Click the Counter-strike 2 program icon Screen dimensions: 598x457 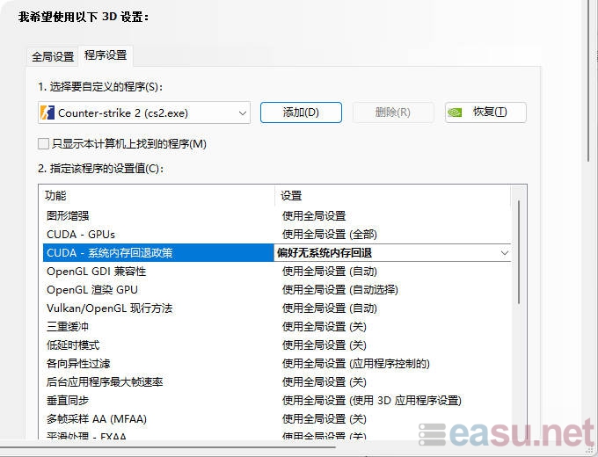click(47, 112)
